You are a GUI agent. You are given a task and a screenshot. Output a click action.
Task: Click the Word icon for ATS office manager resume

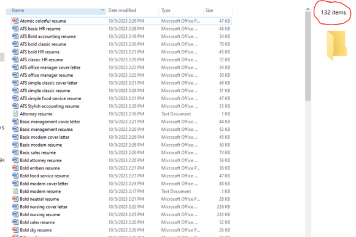[15, 75]
